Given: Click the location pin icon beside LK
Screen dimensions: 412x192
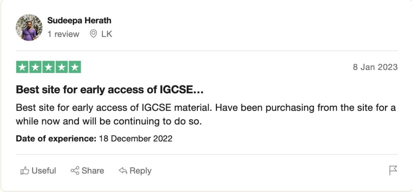Looking at the screenshot, I should 93,34.
